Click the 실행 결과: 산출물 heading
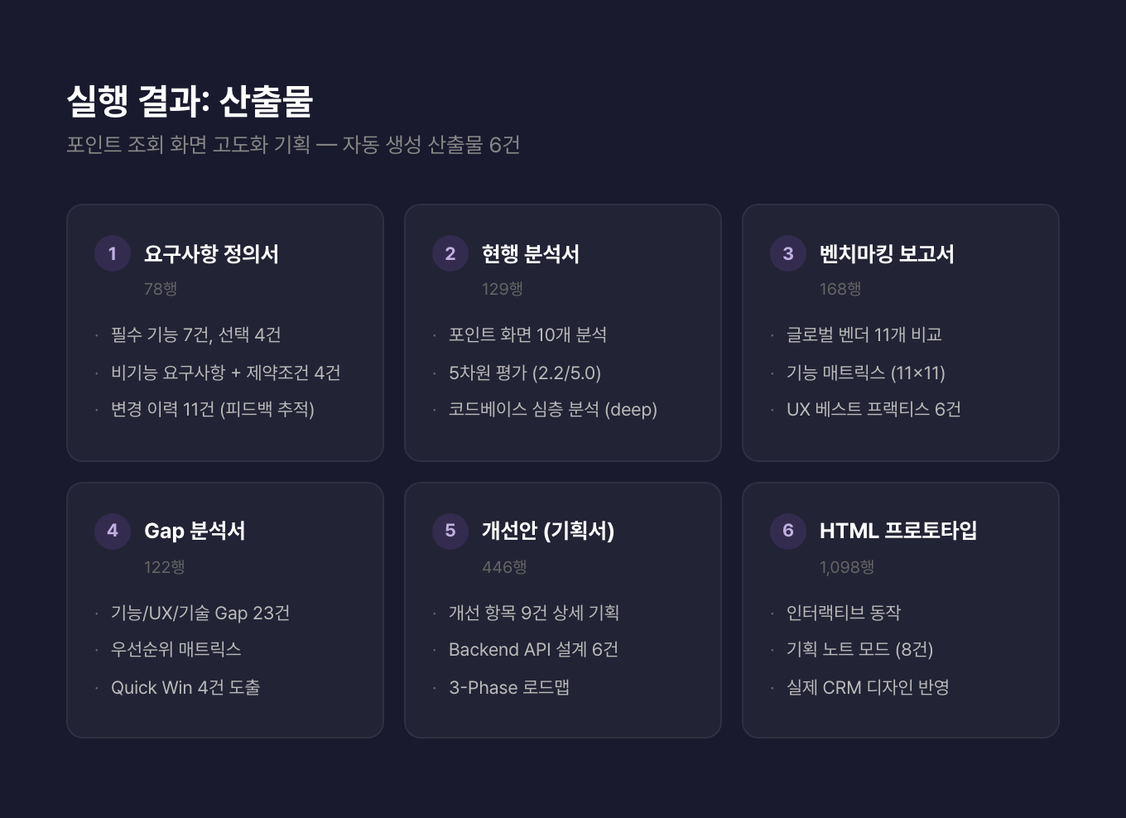 (x=190, y=101)
